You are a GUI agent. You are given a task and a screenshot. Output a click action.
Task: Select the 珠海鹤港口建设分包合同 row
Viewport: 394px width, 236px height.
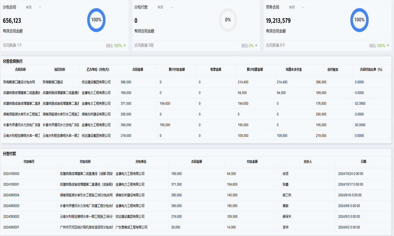(x=19, y=82)
